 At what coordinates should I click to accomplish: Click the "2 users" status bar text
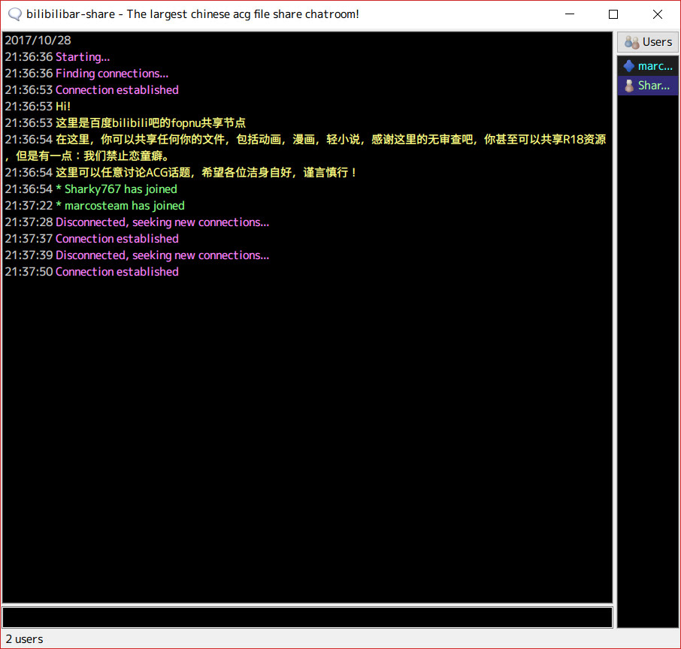(x=25, y=639)
